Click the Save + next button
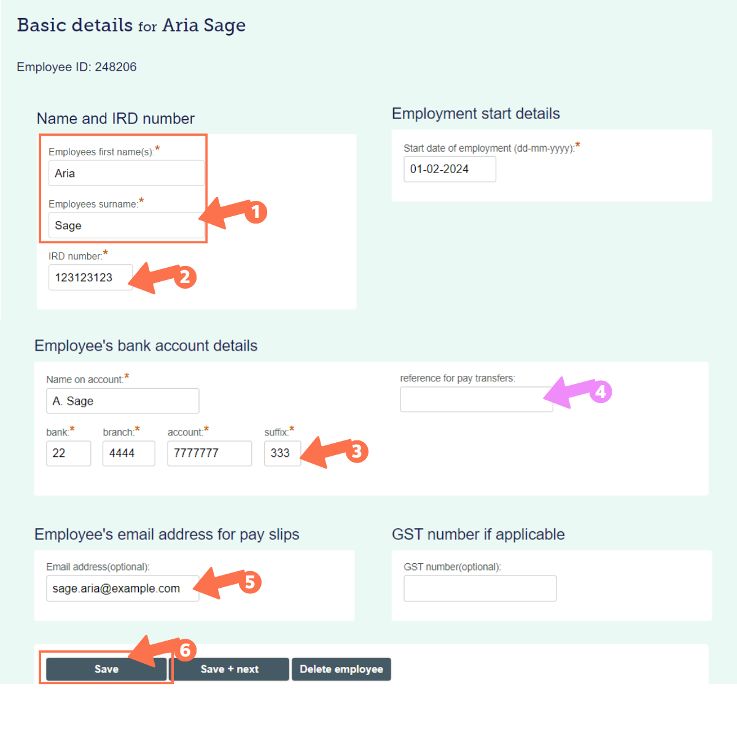Viewport: 737px width, 737px height. [230, 669]
